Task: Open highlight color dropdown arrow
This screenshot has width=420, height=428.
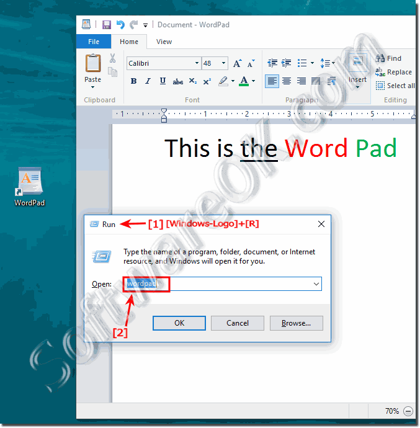Action: [x=233, y=81]
